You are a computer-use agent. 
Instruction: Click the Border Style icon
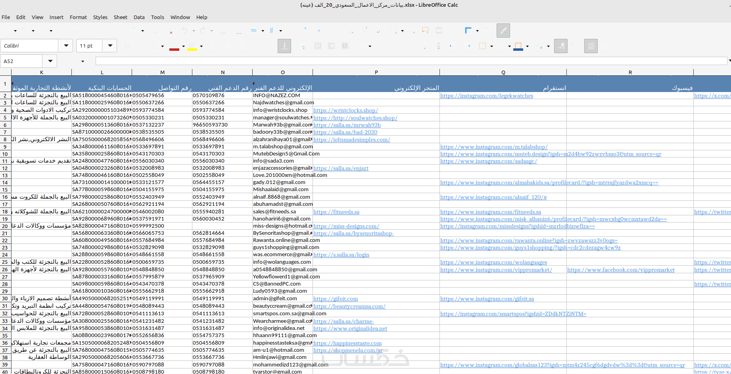click(x=501, y=46)
